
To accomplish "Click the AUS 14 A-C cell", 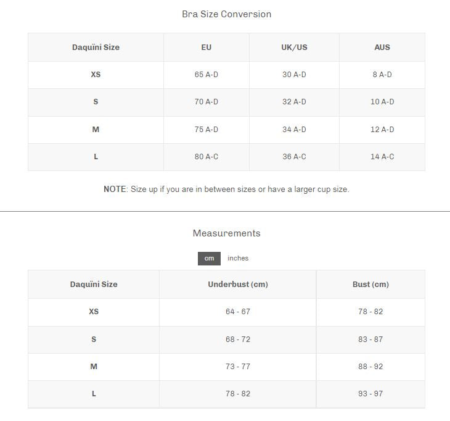I will 382,157.
